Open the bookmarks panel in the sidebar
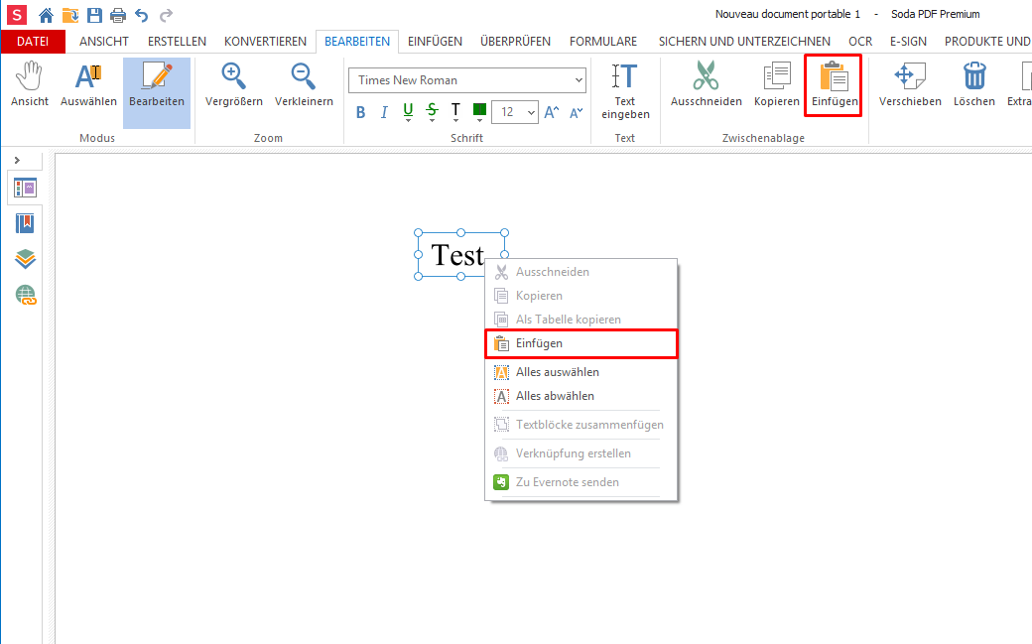 (x=25, y=223)
